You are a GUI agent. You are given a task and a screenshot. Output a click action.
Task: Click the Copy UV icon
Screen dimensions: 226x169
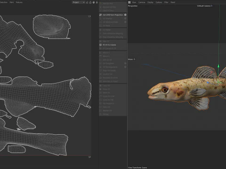(101, 85)
